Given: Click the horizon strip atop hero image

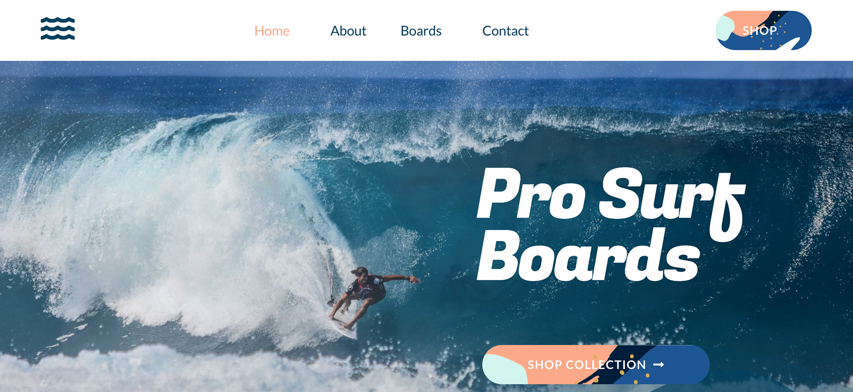Looking at the screenshot, I should click(426, 69).
